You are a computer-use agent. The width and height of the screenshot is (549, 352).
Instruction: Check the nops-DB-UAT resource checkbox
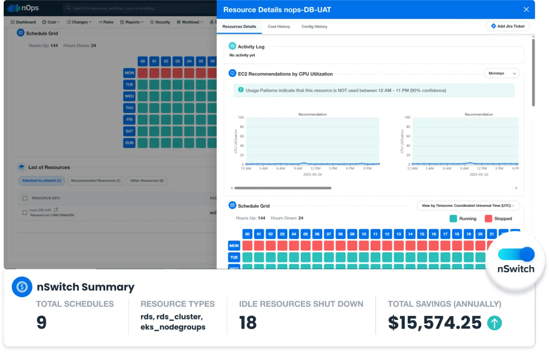(25, 212)
